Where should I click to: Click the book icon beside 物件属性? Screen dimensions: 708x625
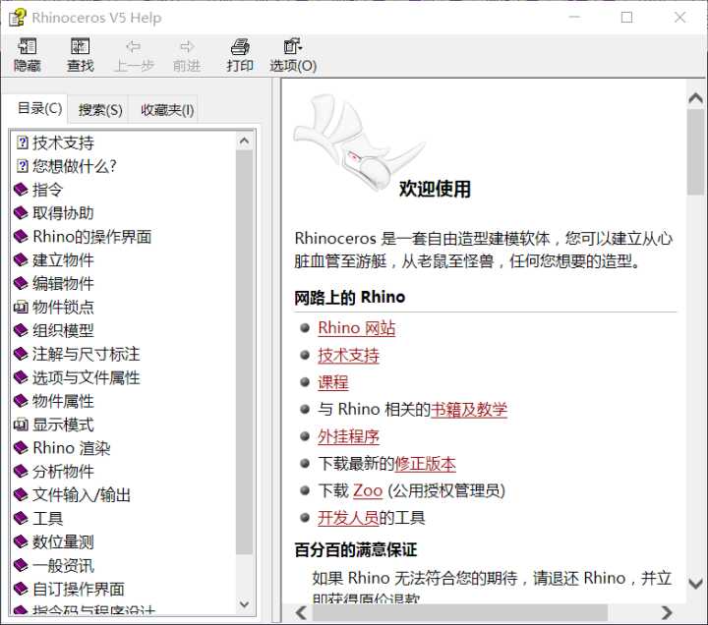point(21,401)
